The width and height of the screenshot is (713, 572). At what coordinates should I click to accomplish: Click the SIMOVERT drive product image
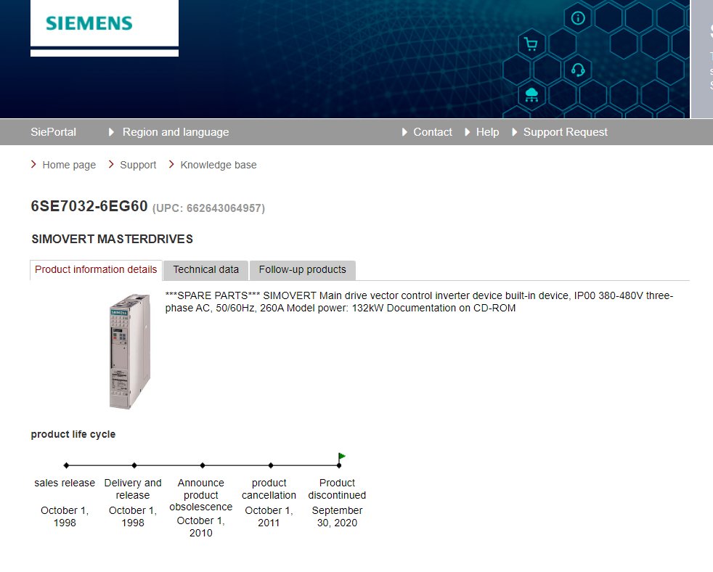[129, 351]
